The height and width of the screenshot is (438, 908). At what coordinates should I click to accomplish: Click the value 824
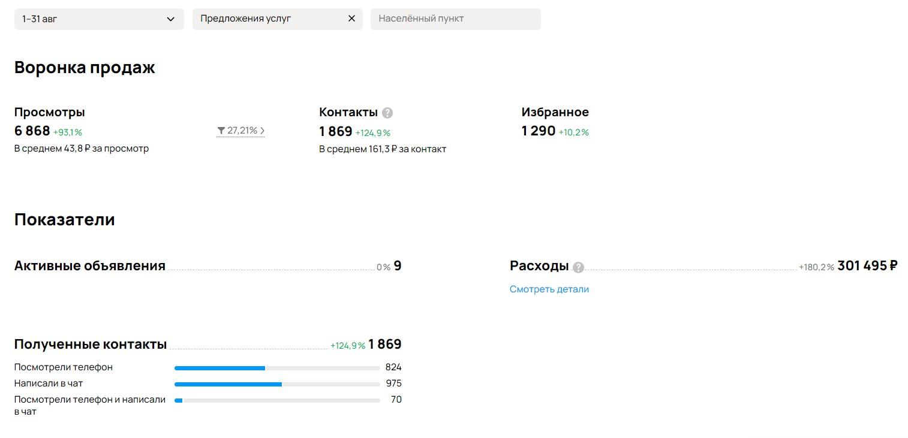tap(393, 367)
